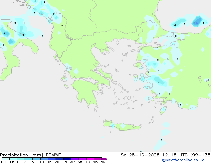Select the above-50 arrow tip of legend

[x=105, y=159]
